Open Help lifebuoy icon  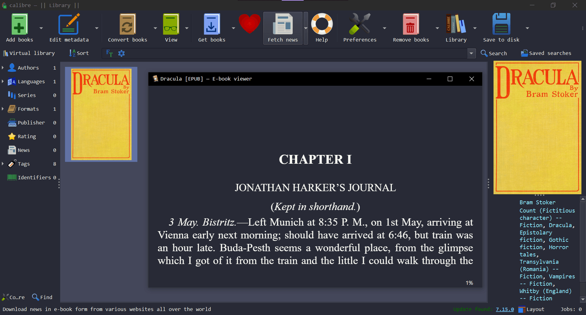coord(321,25)
